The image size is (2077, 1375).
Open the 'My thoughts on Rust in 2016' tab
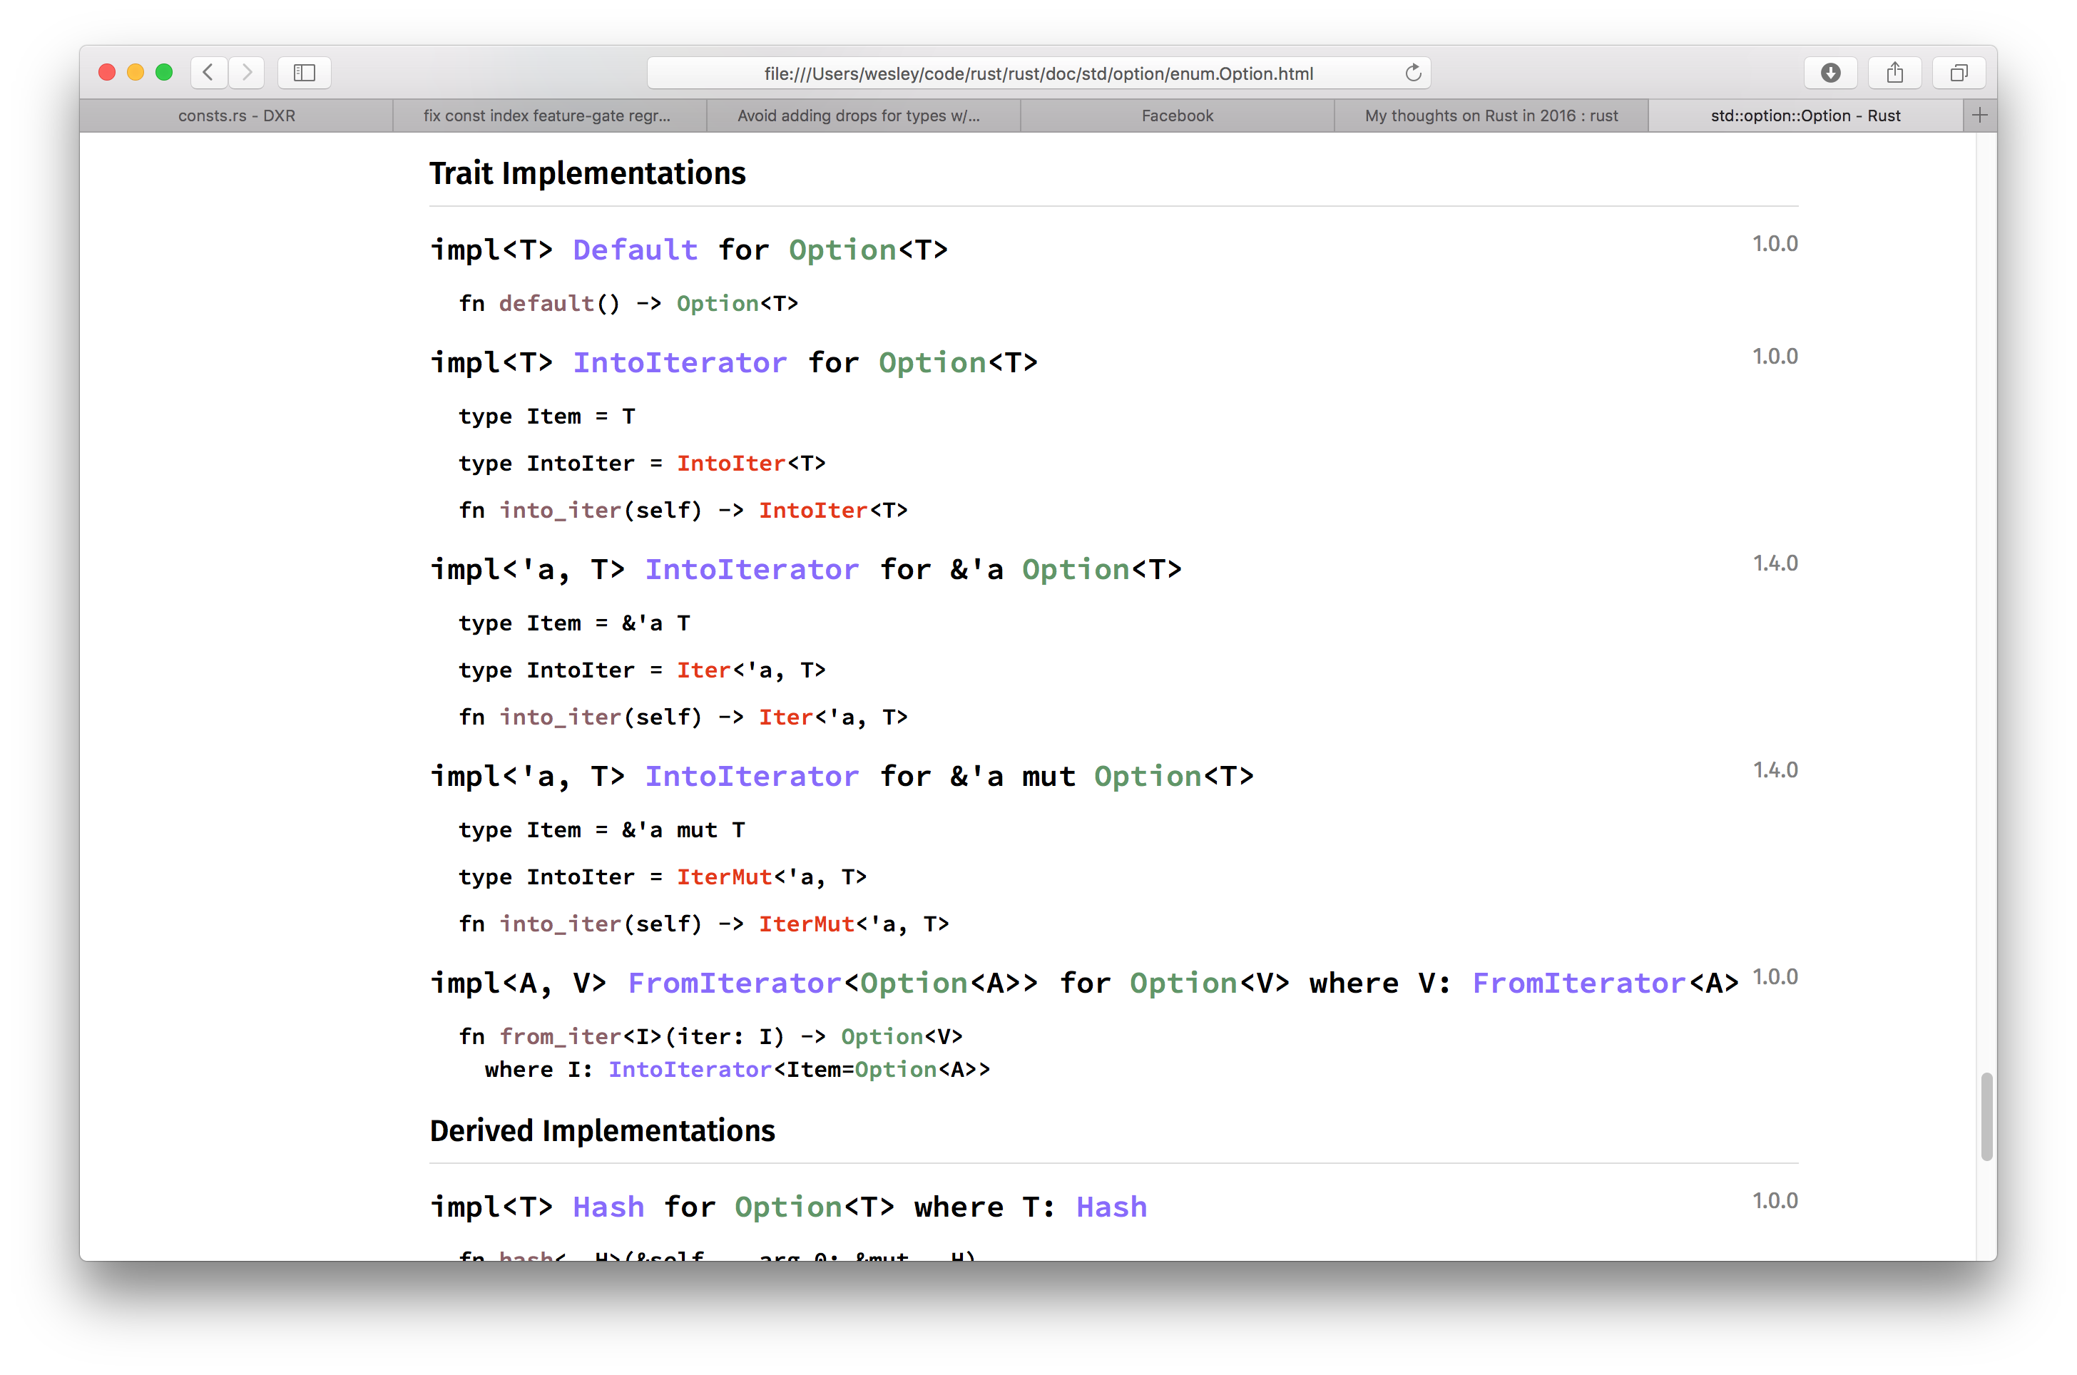[x=1491, y=115]
